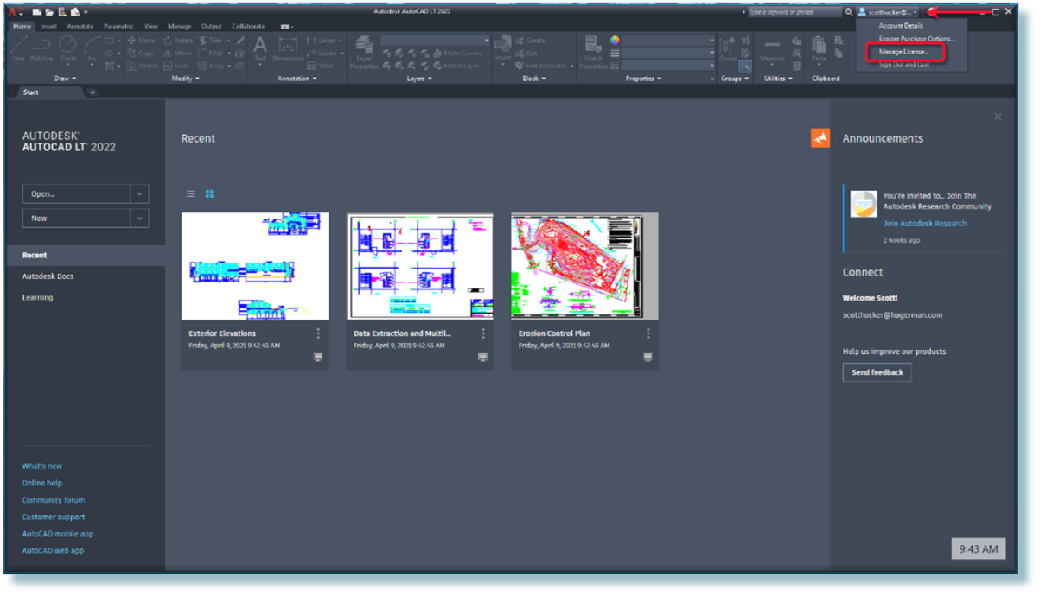Switch to the Annotate ribbon tab

(x=80, y=26)
